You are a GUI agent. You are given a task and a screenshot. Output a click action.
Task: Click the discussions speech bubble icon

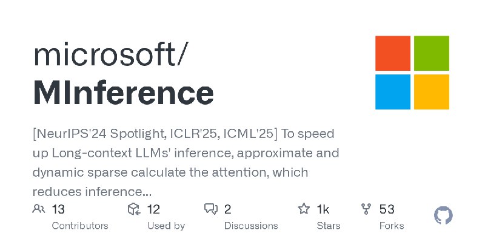[x=211, y=209]
